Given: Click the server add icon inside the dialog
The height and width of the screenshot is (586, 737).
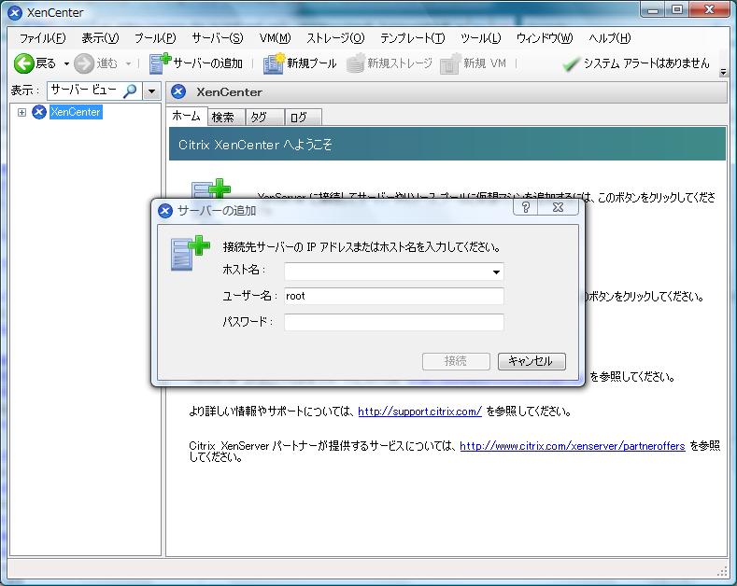Looking at the screenshot, I should [x=190, y=253].
